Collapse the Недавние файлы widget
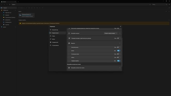 click(x=169, y=20)
